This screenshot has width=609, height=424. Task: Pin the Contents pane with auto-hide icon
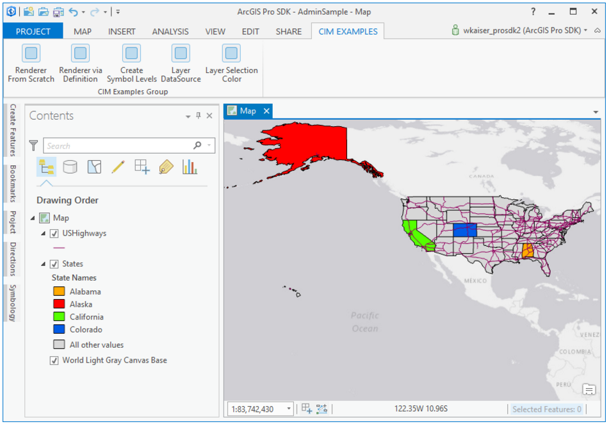click(x=199, y=115)
